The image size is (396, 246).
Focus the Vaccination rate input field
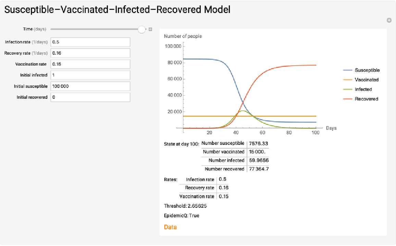click(x=90, y=64)
